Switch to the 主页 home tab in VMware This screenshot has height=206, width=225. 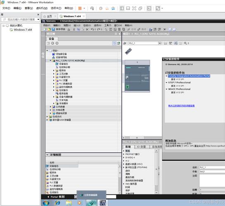tap(49, 16)
